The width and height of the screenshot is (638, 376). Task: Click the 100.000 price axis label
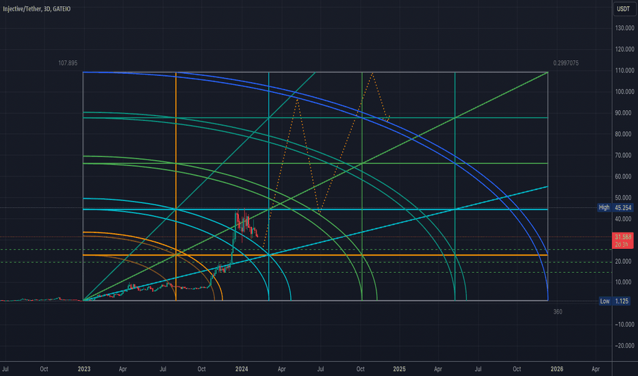[x=624, y=92]
